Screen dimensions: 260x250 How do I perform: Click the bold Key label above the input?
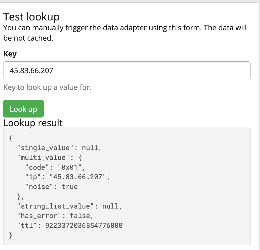coord(10,54)
